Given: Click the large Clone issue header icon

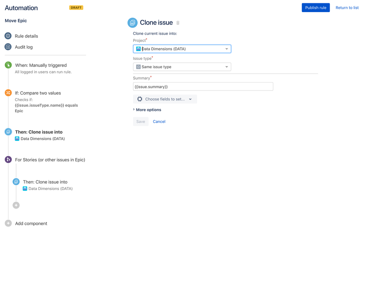Looking at the screenshot, I should point(133,23).
